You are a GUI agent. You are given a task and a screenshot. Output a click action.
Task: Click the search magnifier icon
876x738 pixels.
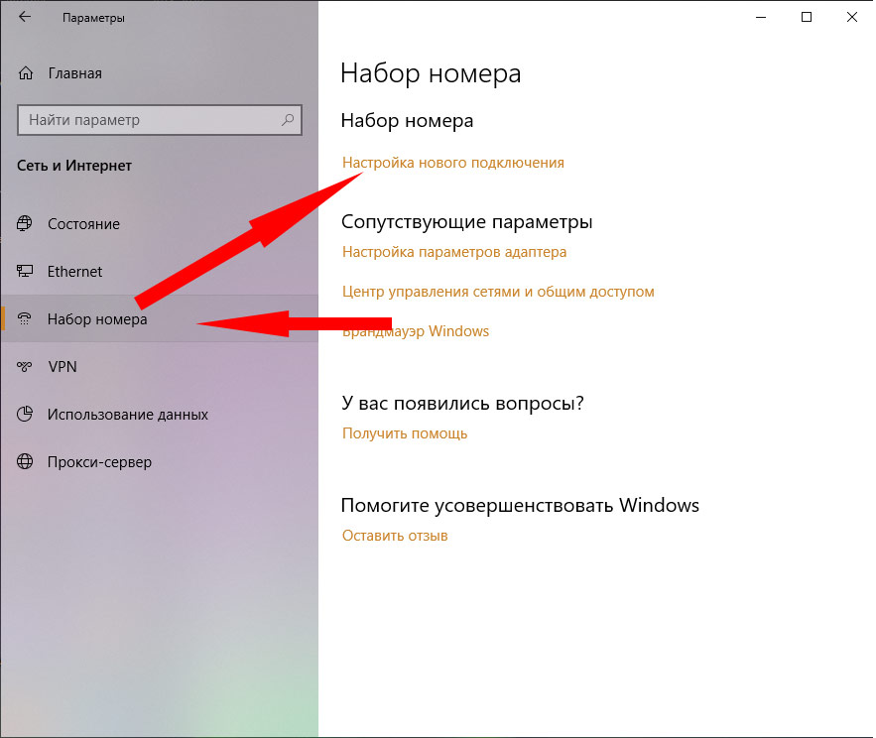coord(288,120)
